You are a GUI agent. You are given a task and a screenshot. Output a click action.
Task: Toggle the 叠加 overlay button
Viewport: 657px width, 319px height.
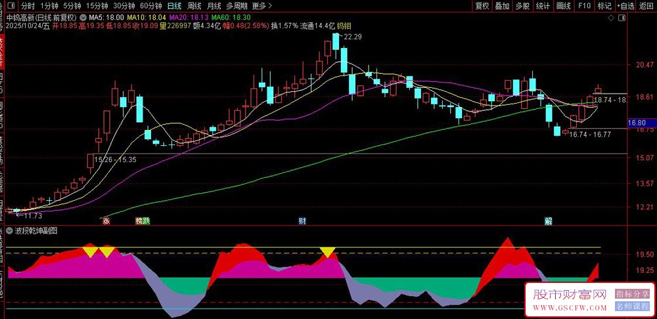pos(502,5)
